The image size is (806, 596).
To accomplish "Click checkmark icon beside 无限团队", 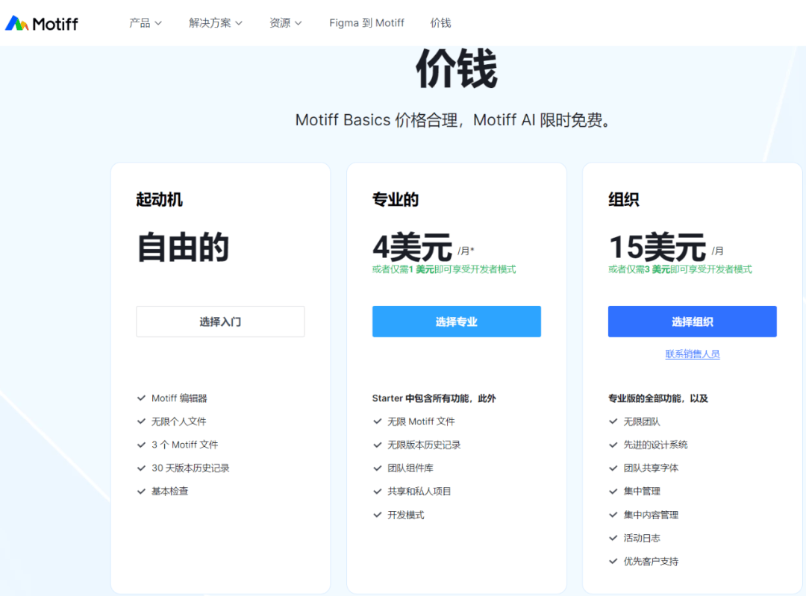I will point(613,421).
